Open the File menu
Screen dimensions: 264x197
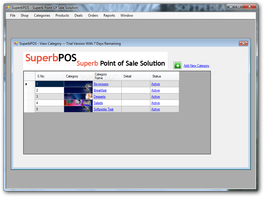click(13, 15)
